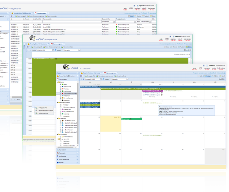Click the green Gwarancja calendar event
This screenshot has height=192, width=229.
point(127,119)
